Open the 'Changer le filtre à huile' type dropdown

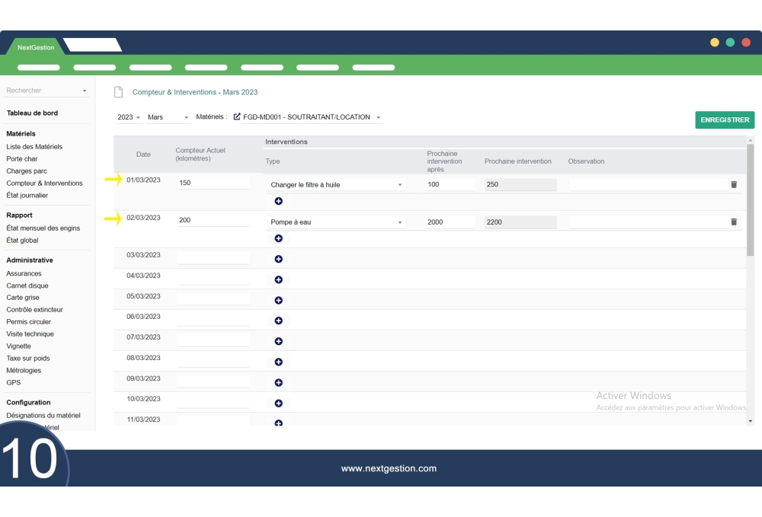tap(337, 184)
